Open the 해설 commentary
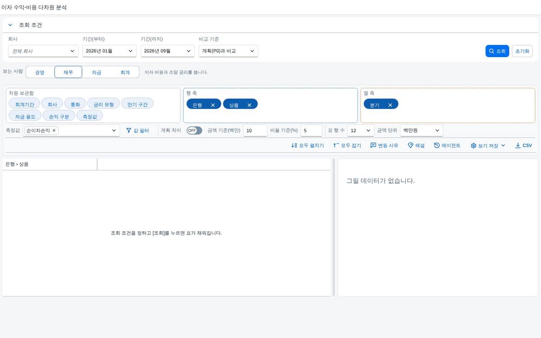 tap(416, 146)
